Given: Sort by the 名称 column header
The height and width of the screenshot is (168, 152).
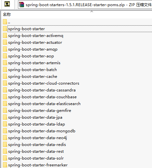Looking at the screenshot, I should click(7, 14).
